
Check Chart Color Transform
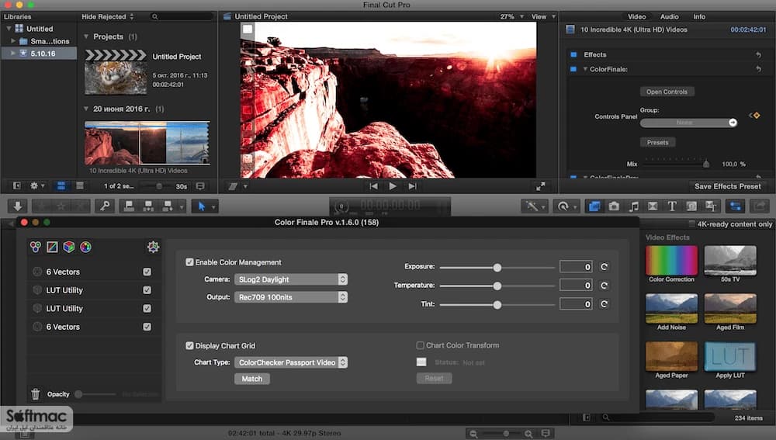420,345
